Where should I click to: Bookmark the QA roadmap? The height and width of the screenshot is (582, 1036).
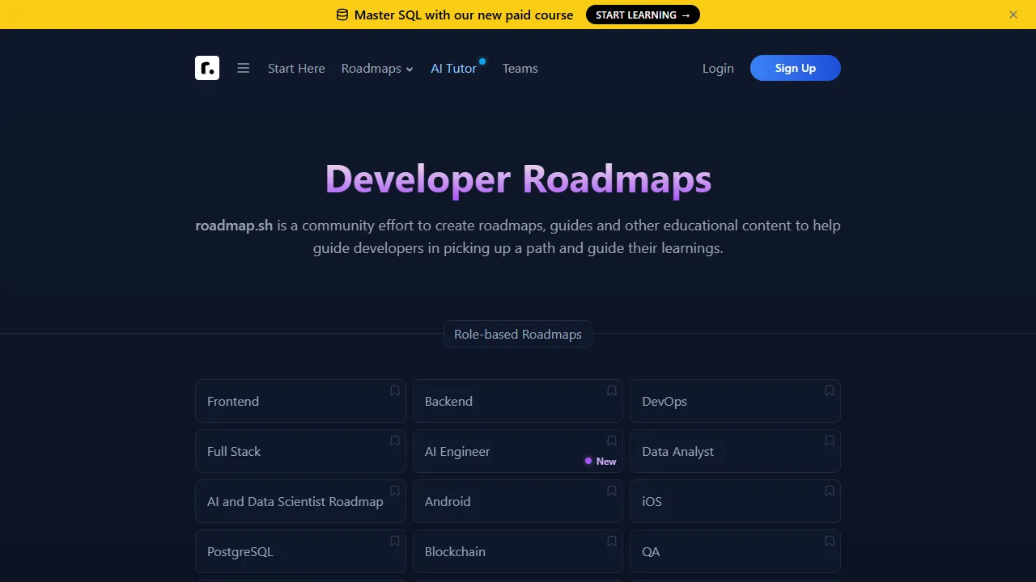pos(830,541)
